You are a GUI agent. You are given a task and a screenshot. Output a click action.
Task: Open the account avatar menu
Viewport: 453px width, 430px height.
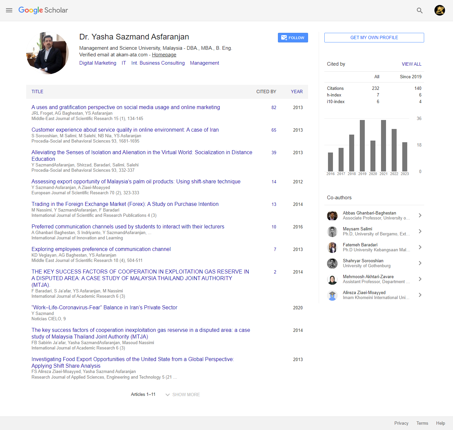(440, 10)
